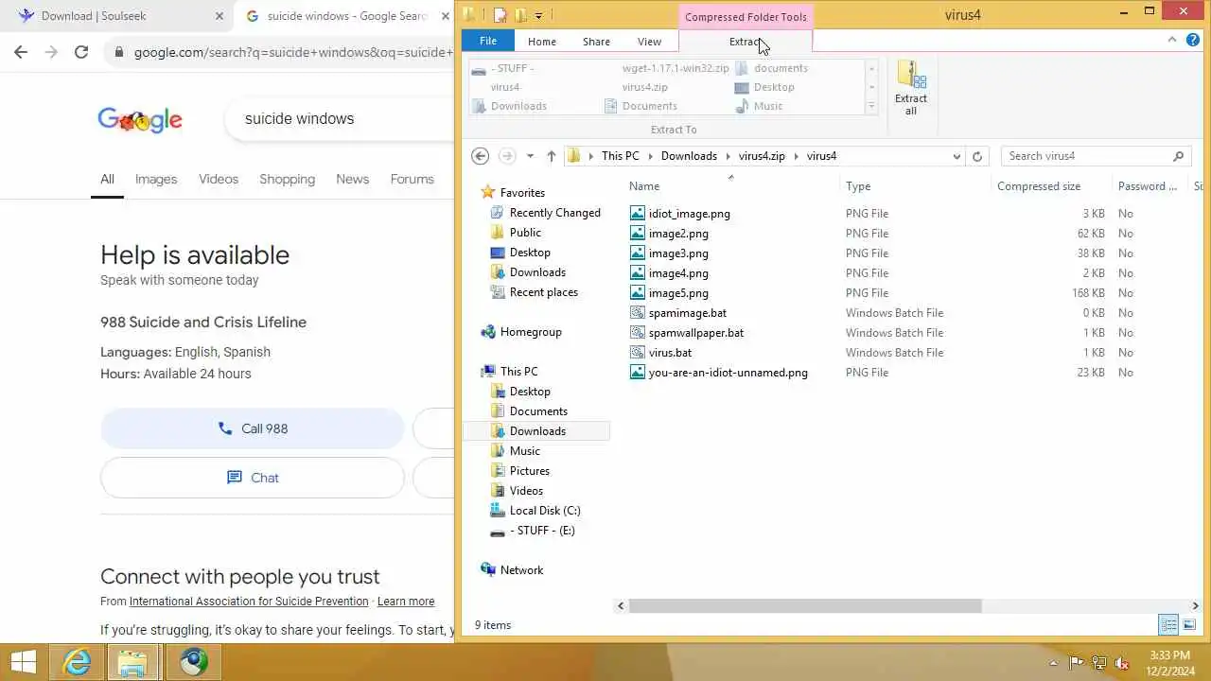The width and height of the screenshot is (1211, 681).
Task: Switch to the Home ribbon tab
Action: [x=542, y=42]
